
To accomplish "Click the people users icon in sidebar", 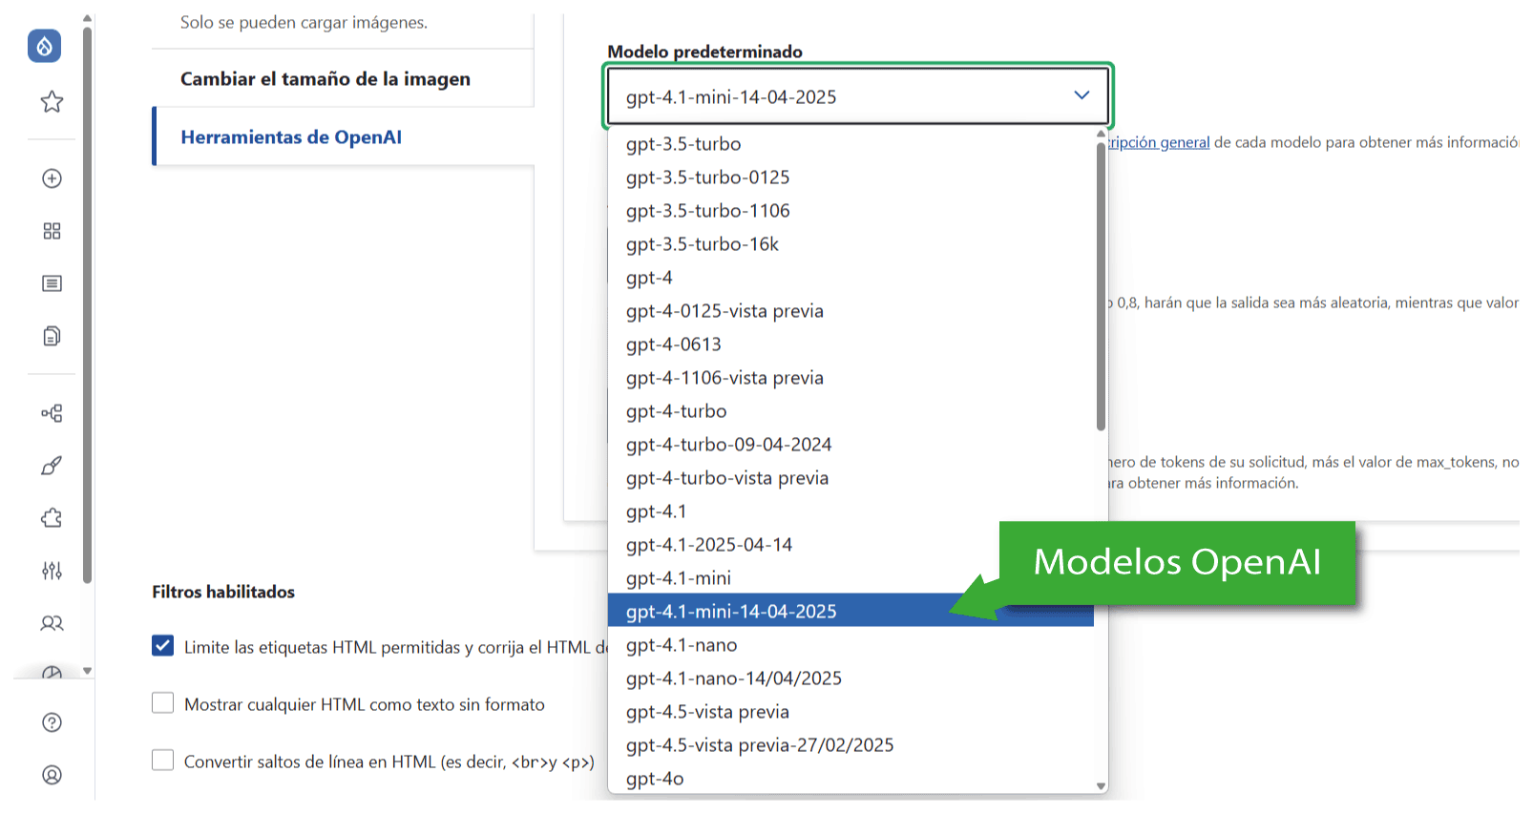I will pos(52,623).
